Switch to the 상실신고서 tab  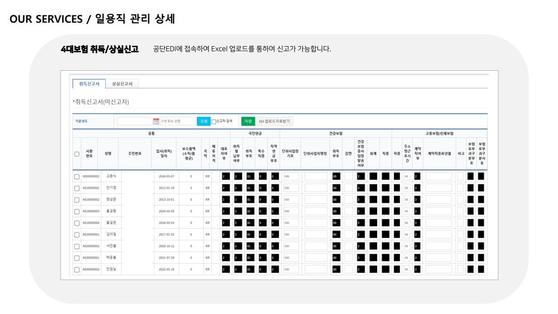pos(122,84)
